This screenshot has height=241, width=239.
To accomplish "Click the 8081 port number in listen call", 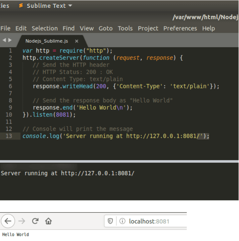I will [x=63, y=115].
